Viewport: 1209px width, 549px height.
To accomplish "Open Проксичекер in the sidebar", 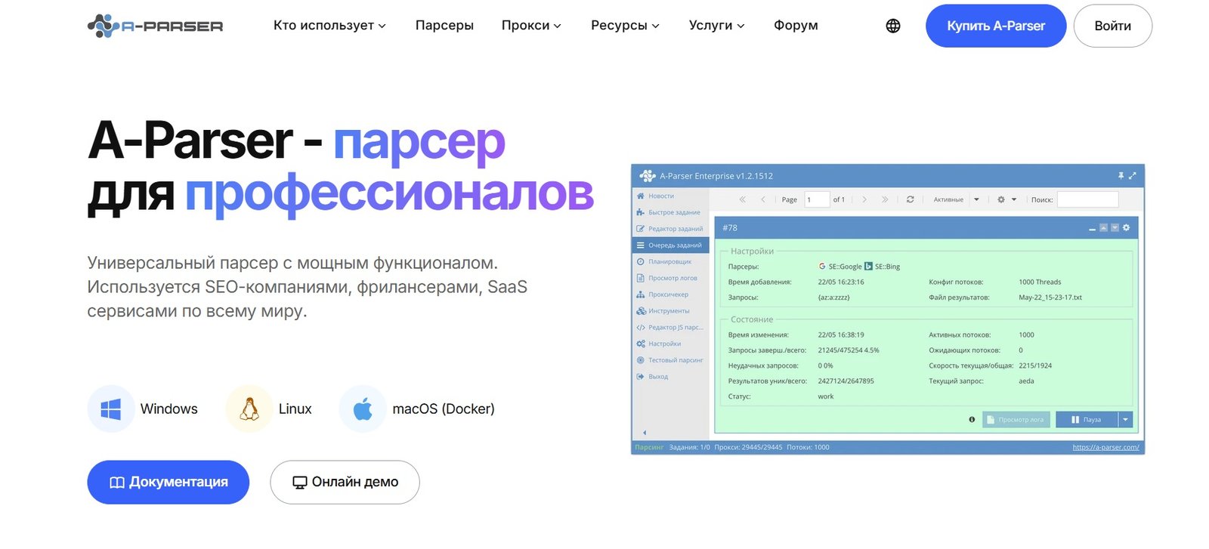I will pos(670,295).
